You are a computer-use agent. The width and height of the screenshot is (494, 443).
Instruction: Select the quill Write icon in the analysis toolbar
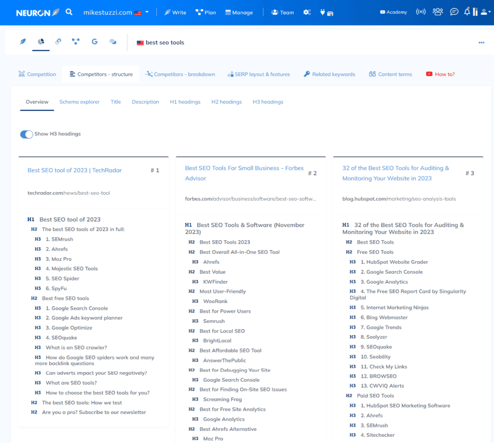(23, 42)
